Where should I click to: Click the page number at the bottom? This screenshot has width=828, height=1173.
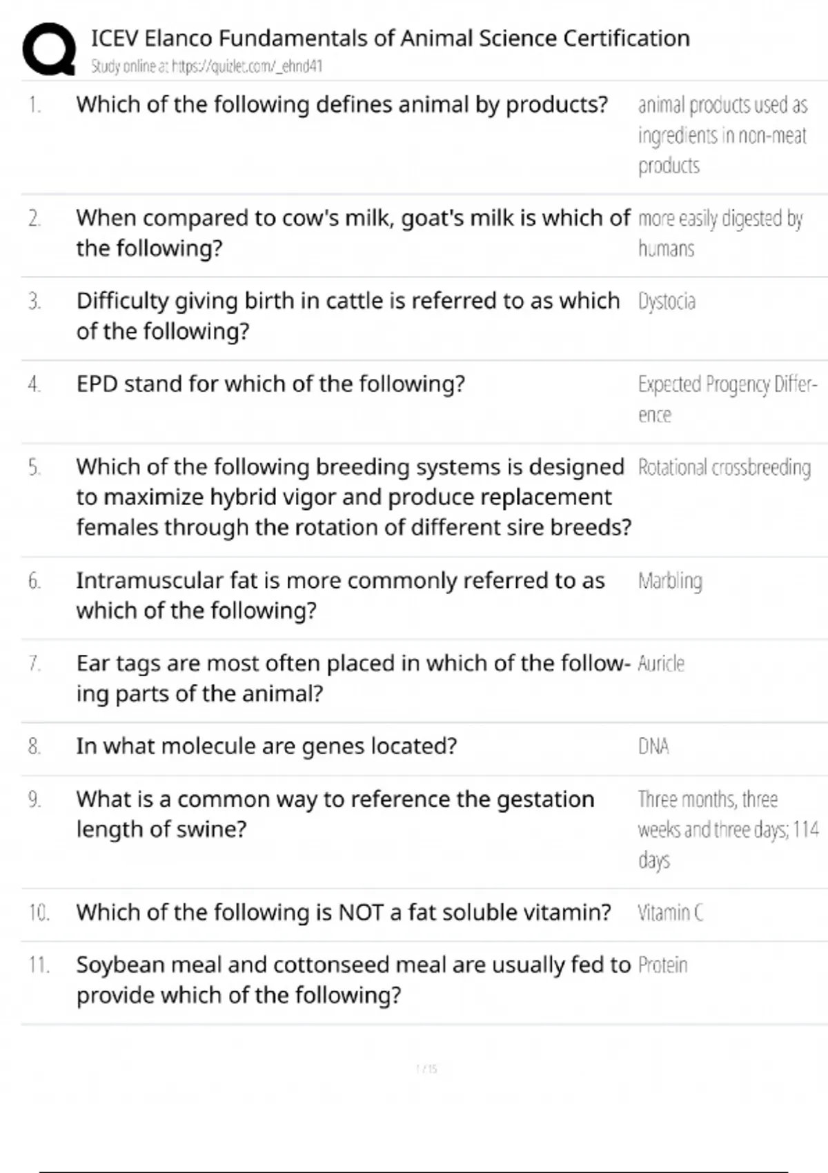coord(426,1069)
